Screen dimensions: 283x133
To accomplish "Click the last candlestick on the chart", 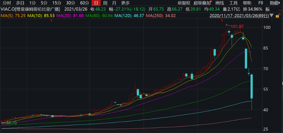I will pos(252,86).
